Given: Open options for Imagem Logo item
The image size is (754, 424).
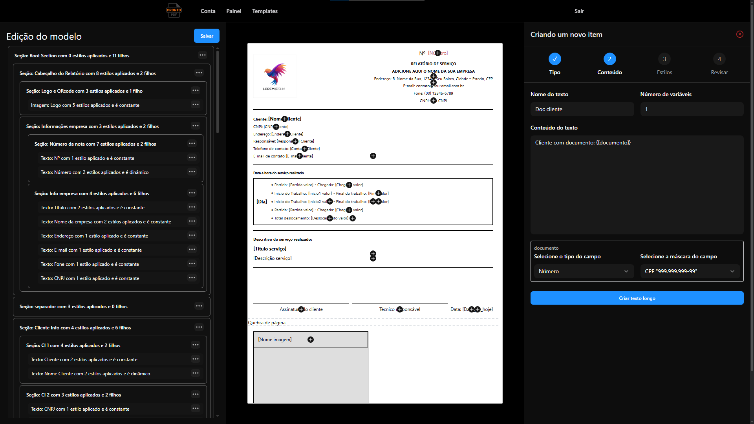Looking at the screenshot, I should pos(195,104).
